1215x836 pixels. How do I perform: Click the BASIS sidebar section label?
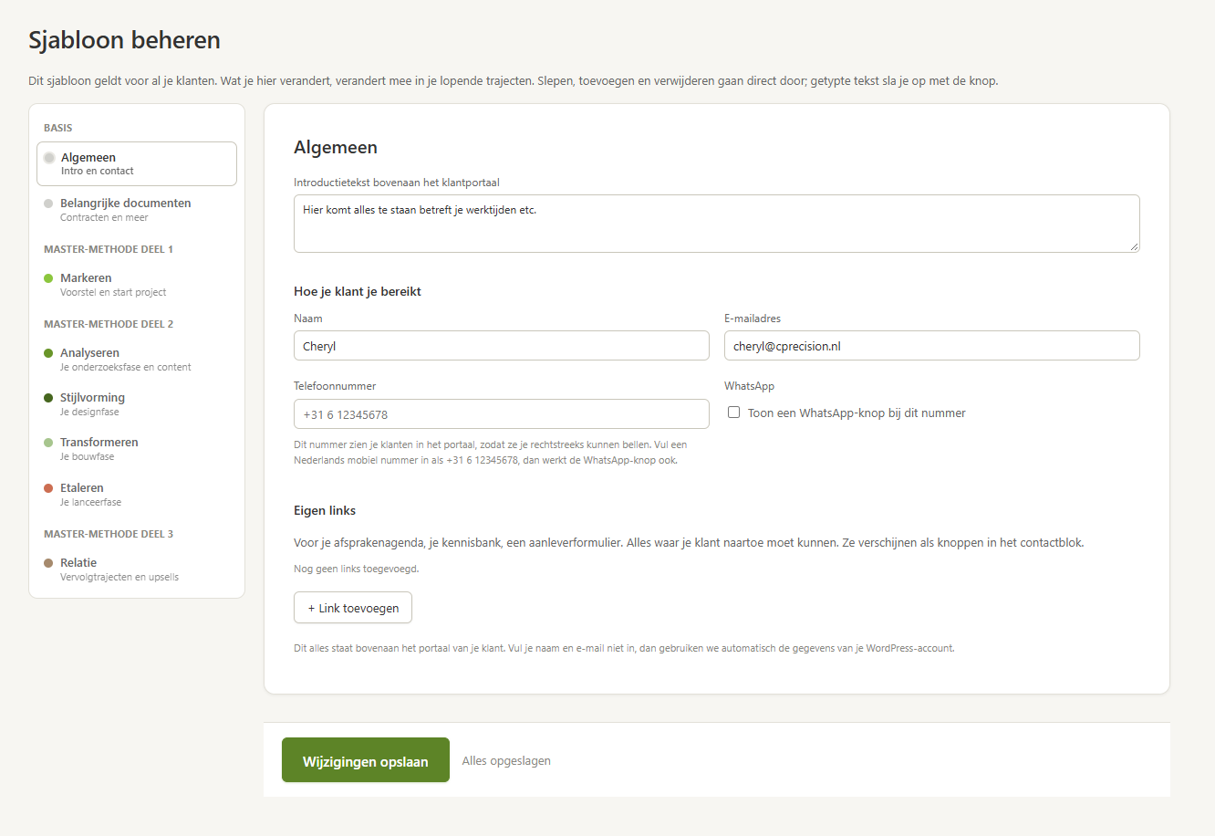58,128
